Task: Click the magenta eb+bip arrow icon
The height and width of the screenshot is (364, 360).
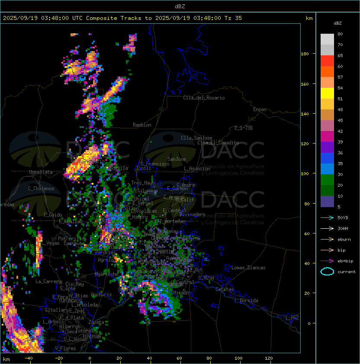Action: 327,261
